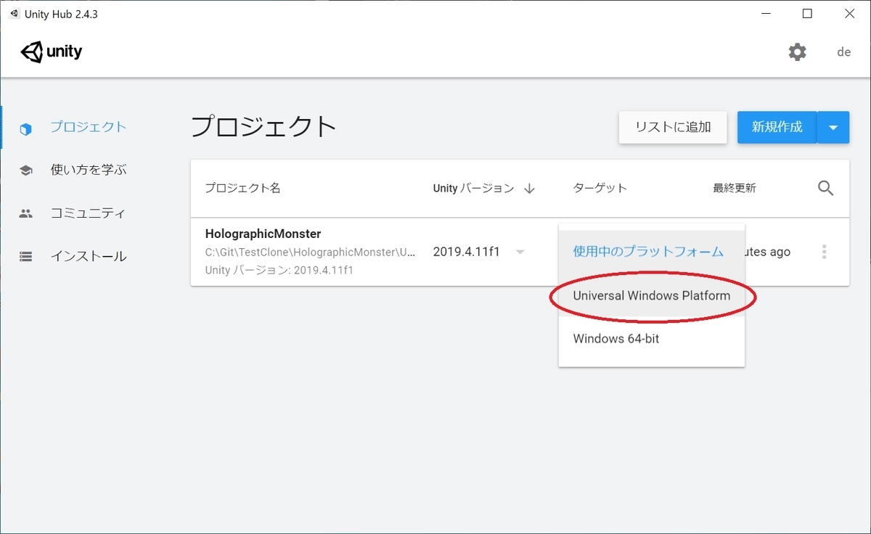The height and width of the screenshot is (534, 871).
Task: Select Windows 64-bit platform option
Action: pos(651,338)
